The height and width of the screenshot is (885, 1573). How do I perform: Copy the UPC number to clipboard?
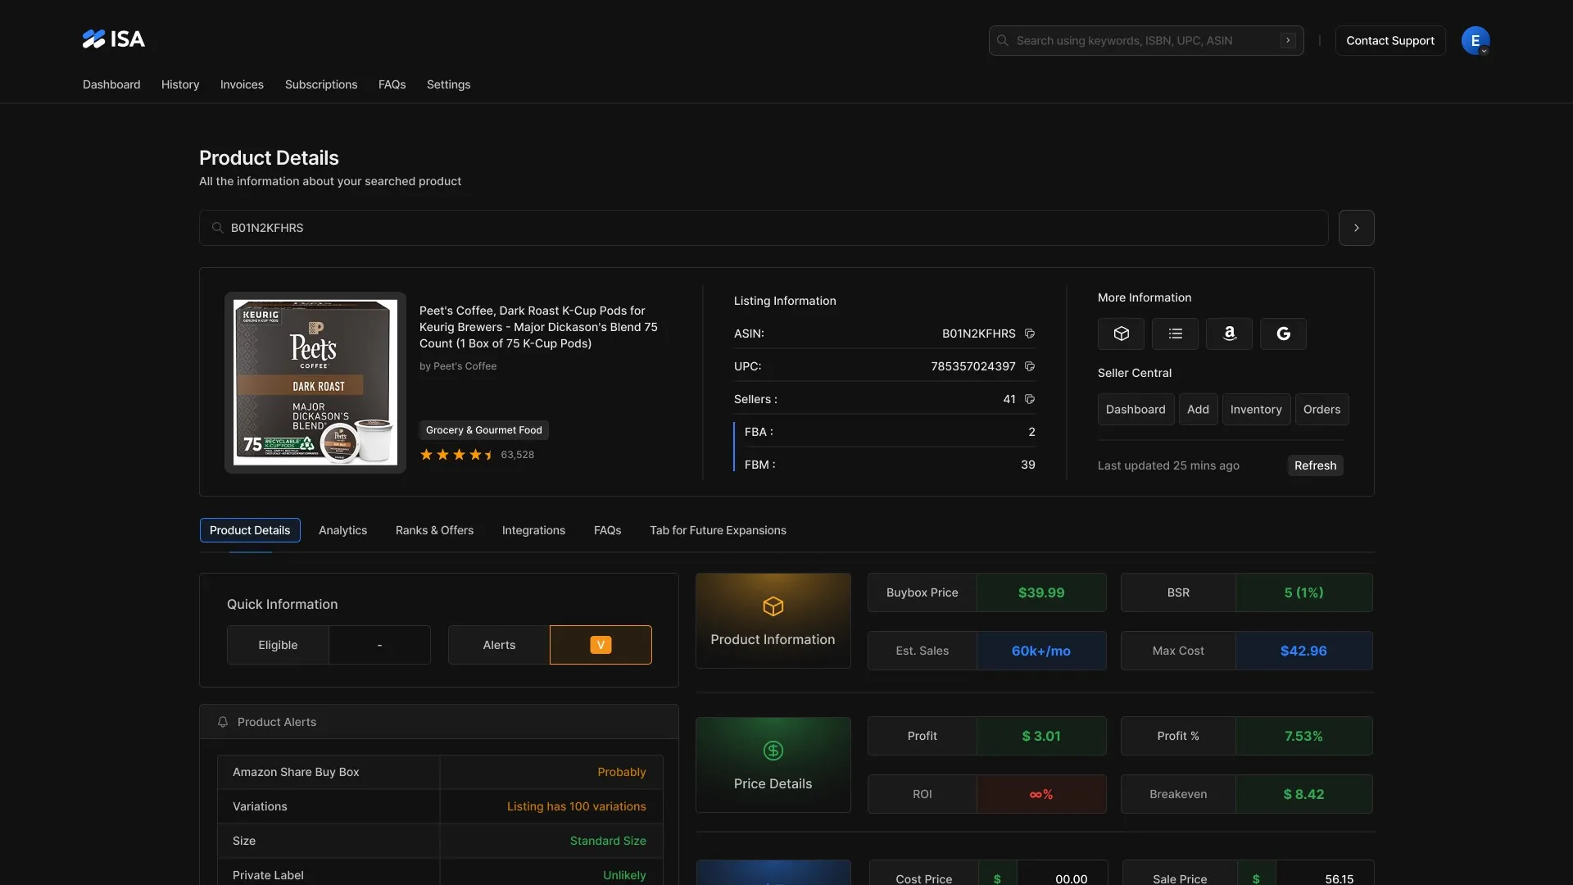(1030, 366)
